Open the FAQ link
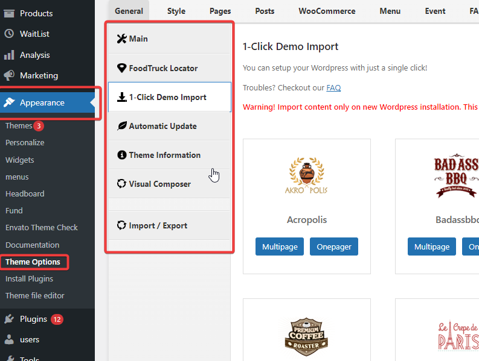Image resolution: width=479 pixels, height=361 pixels. [x=333, y=88]
